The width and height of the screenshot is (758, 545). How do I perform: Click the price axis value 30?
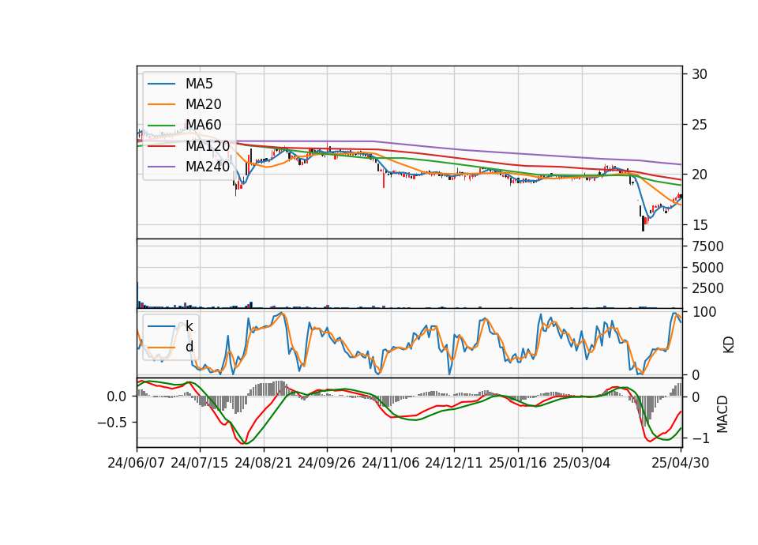pos(700,74)
